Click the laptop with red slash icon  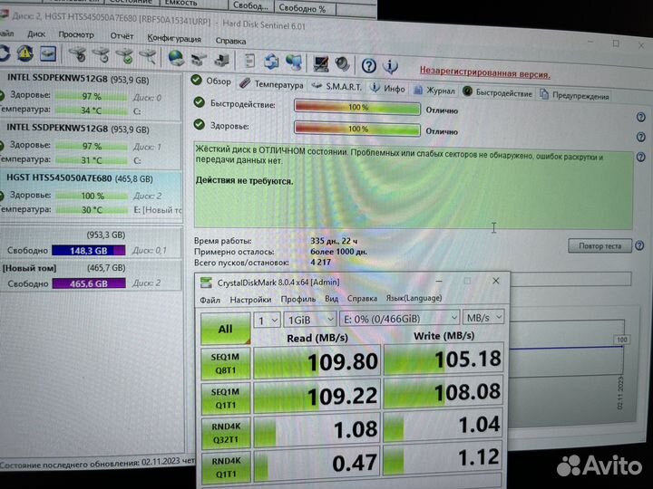(x=321, y=63)
